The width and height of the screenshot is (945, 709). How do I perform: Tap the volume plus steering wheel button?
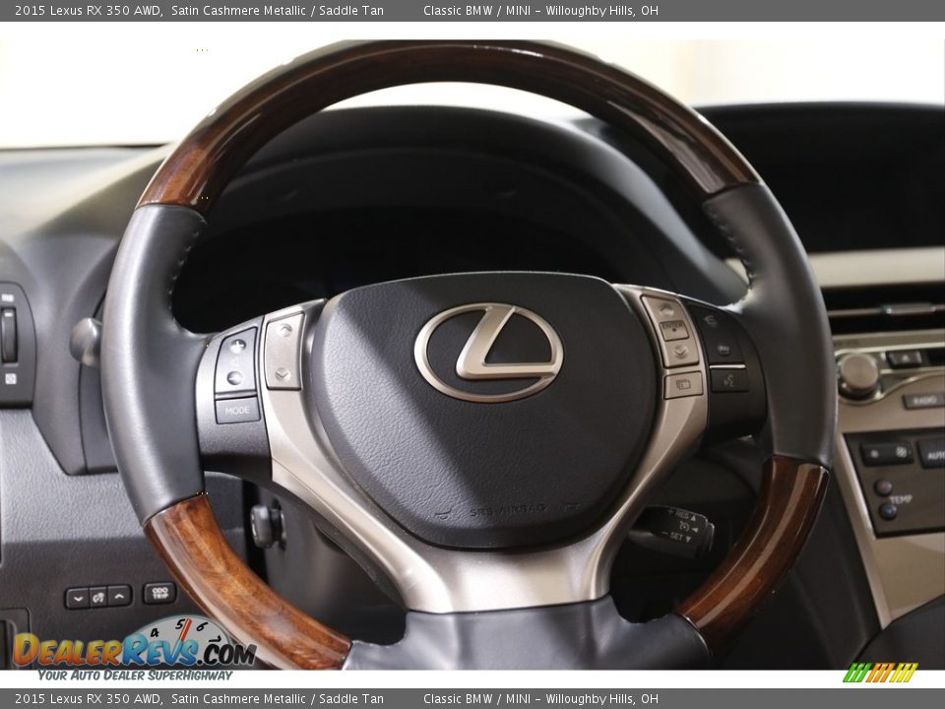click(x=237, y=346)
